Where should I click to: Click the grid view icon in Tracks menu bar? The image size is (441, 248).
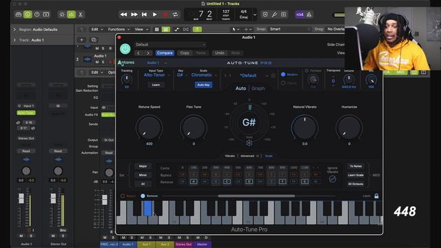(156, 29)
